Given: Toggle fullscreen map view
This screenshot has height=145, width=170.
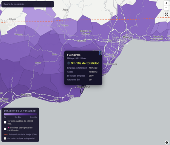Looking at the screenshot, I should [x=166, y=14].
